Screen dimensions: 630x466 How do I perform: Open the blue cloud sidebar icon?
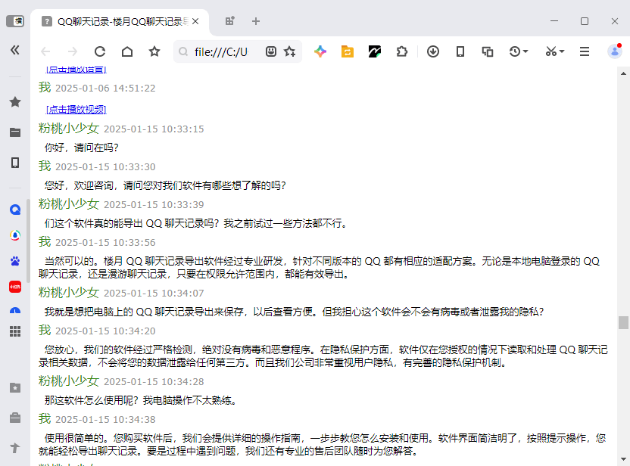tap(15, 310)
